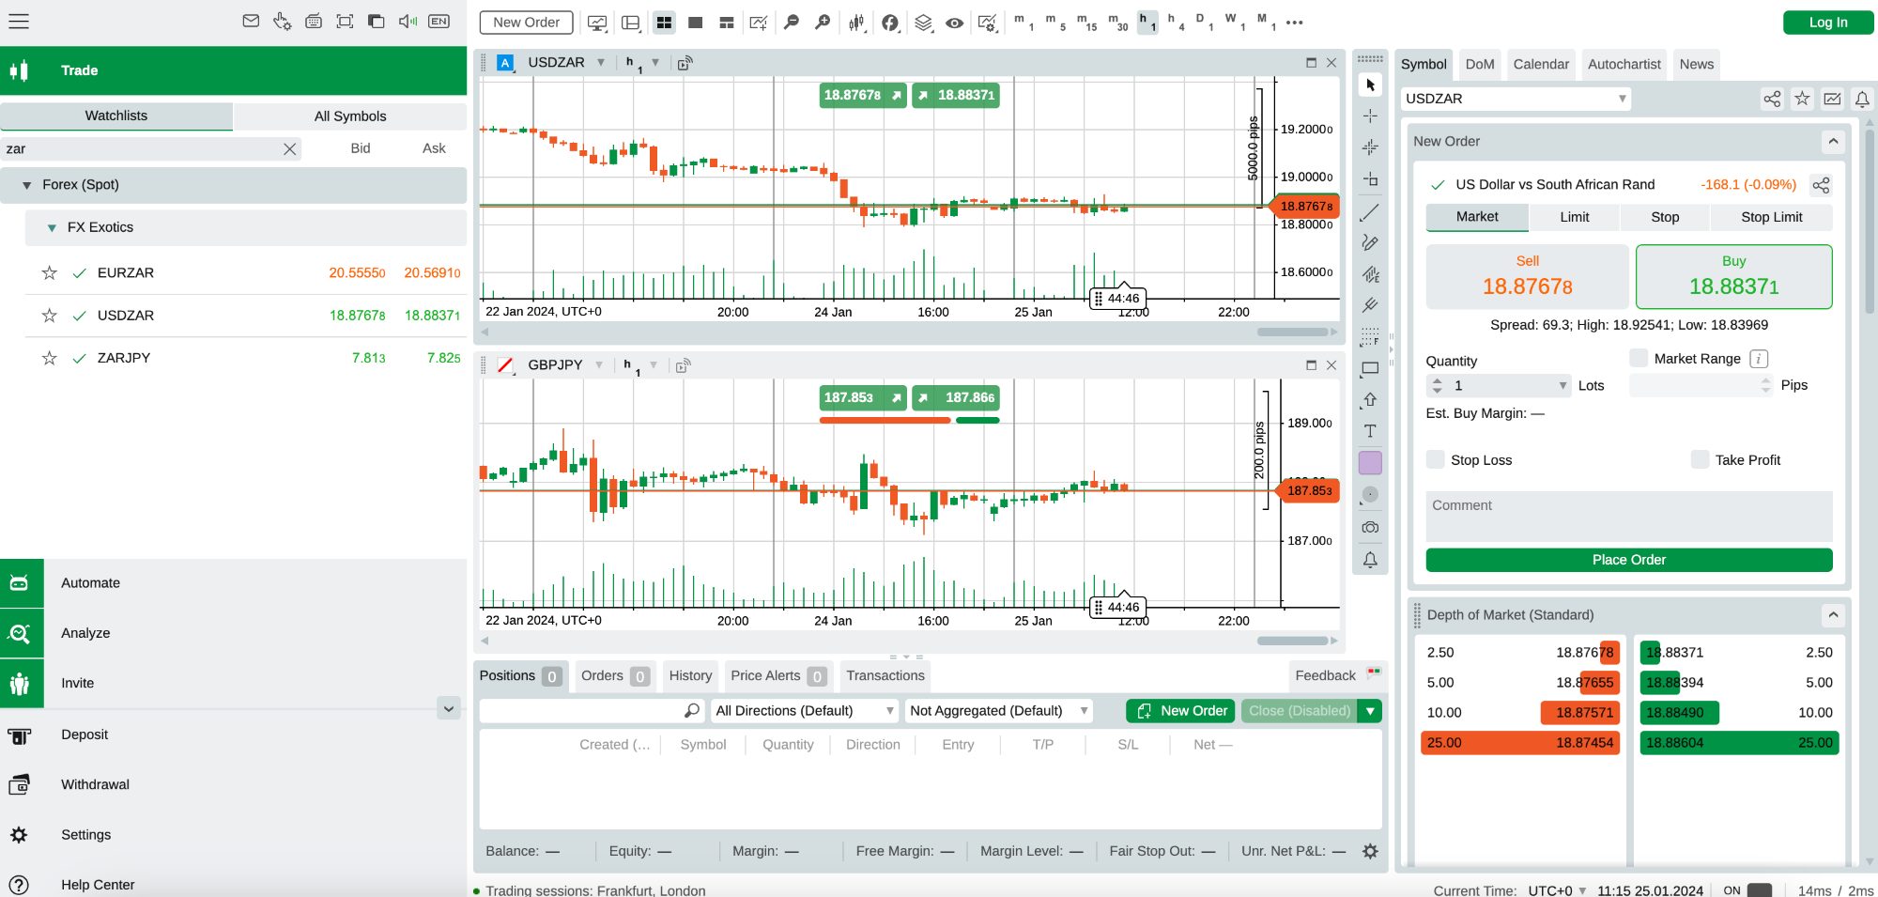Select the trend line drawing tool
1878x897 pixels.
click(1370, 212)
